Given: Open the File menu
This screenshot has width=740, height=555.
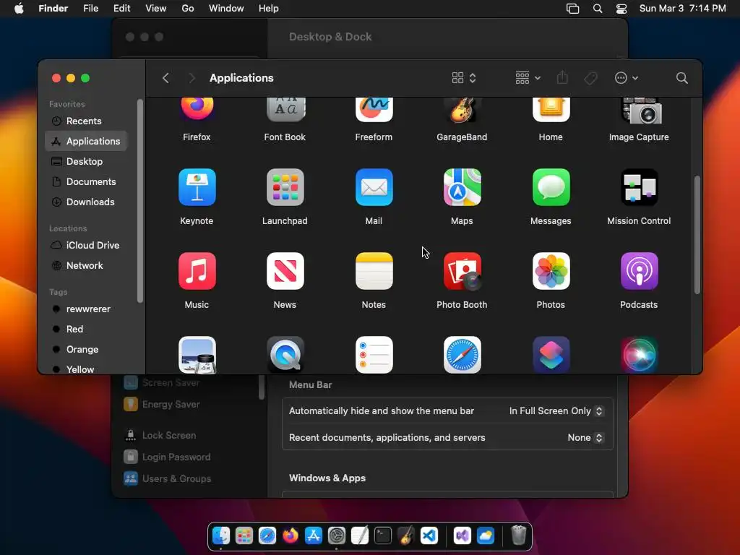Looking at the screenshot, I should coord(90,9).
